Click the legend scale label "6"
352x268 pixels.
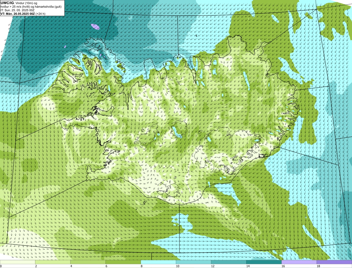pos(106,266)
